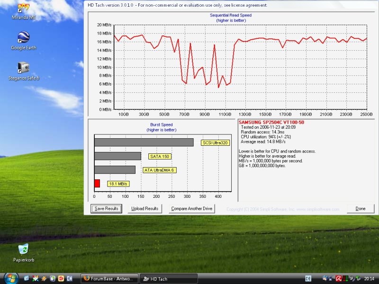This screenshot has height=284, width=379.
Task: Click Save Results button
Action: [106, 209]
